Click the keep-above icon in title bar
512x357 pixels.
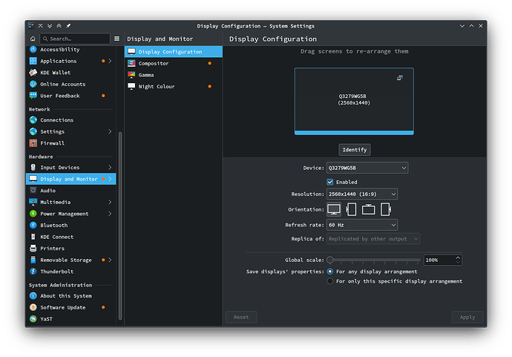click(59, 26)
